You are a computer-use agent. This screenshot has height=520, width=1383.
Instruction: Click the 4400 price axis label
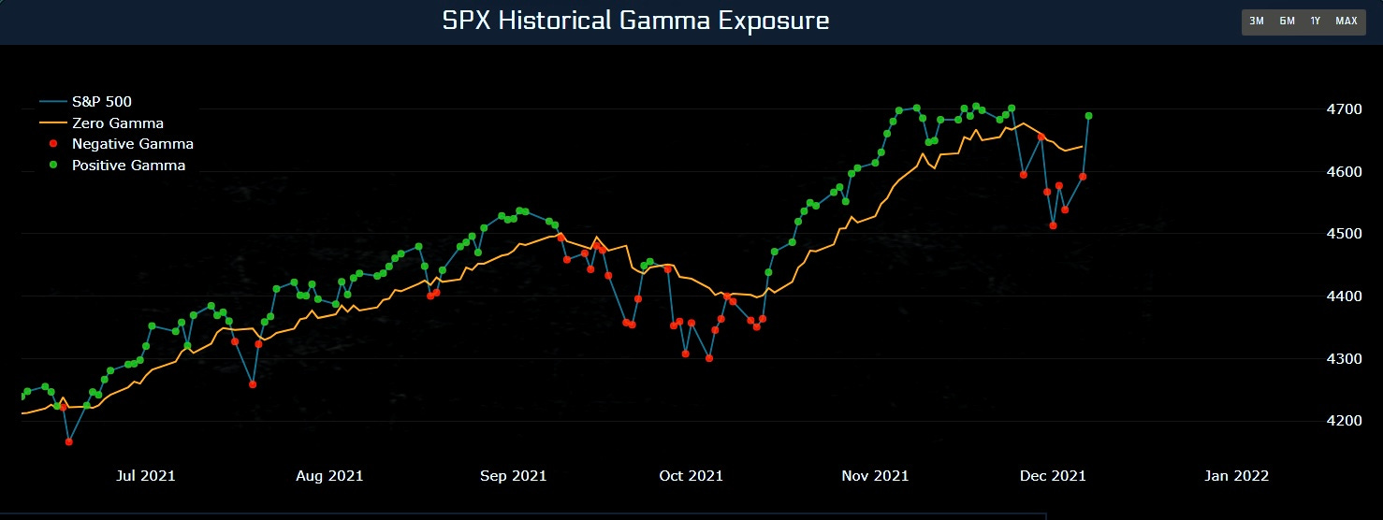point(1344,296)
